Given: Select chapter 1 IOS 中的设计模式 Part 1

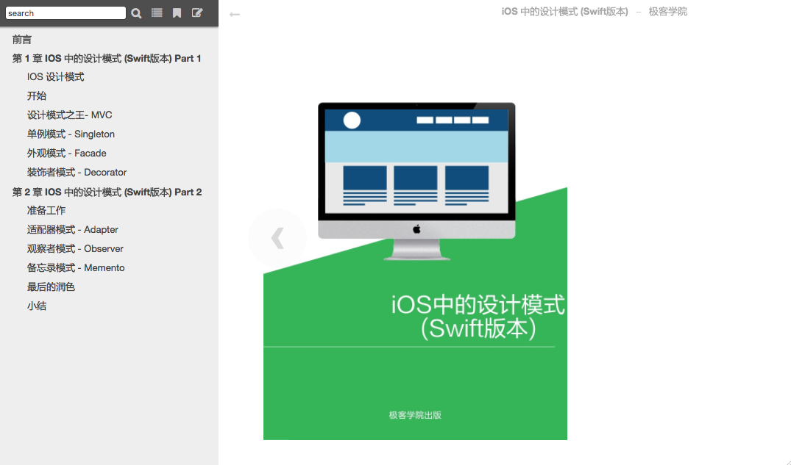Looking at the screenshot, I should (x=107, y=58).
